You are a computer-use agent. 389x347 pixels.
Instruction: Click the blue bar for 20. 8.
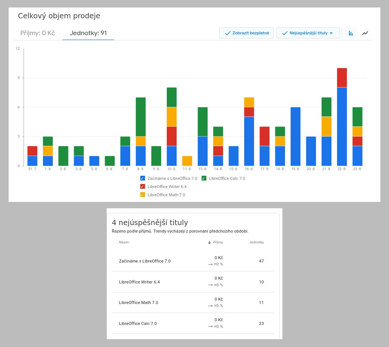click(311, 151)
